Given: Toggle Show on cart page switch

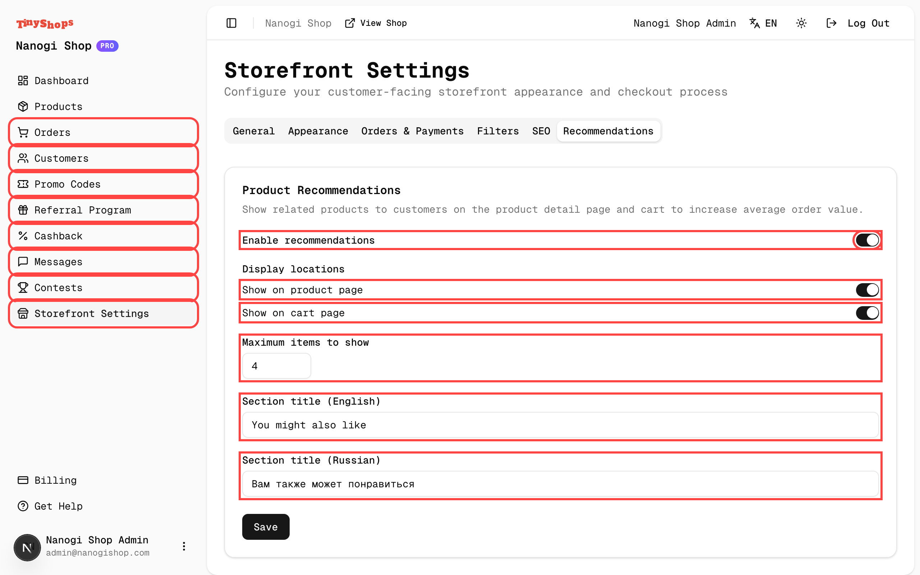Looking at the screenshot, I should pyautogui.click(x=867, y=313).
